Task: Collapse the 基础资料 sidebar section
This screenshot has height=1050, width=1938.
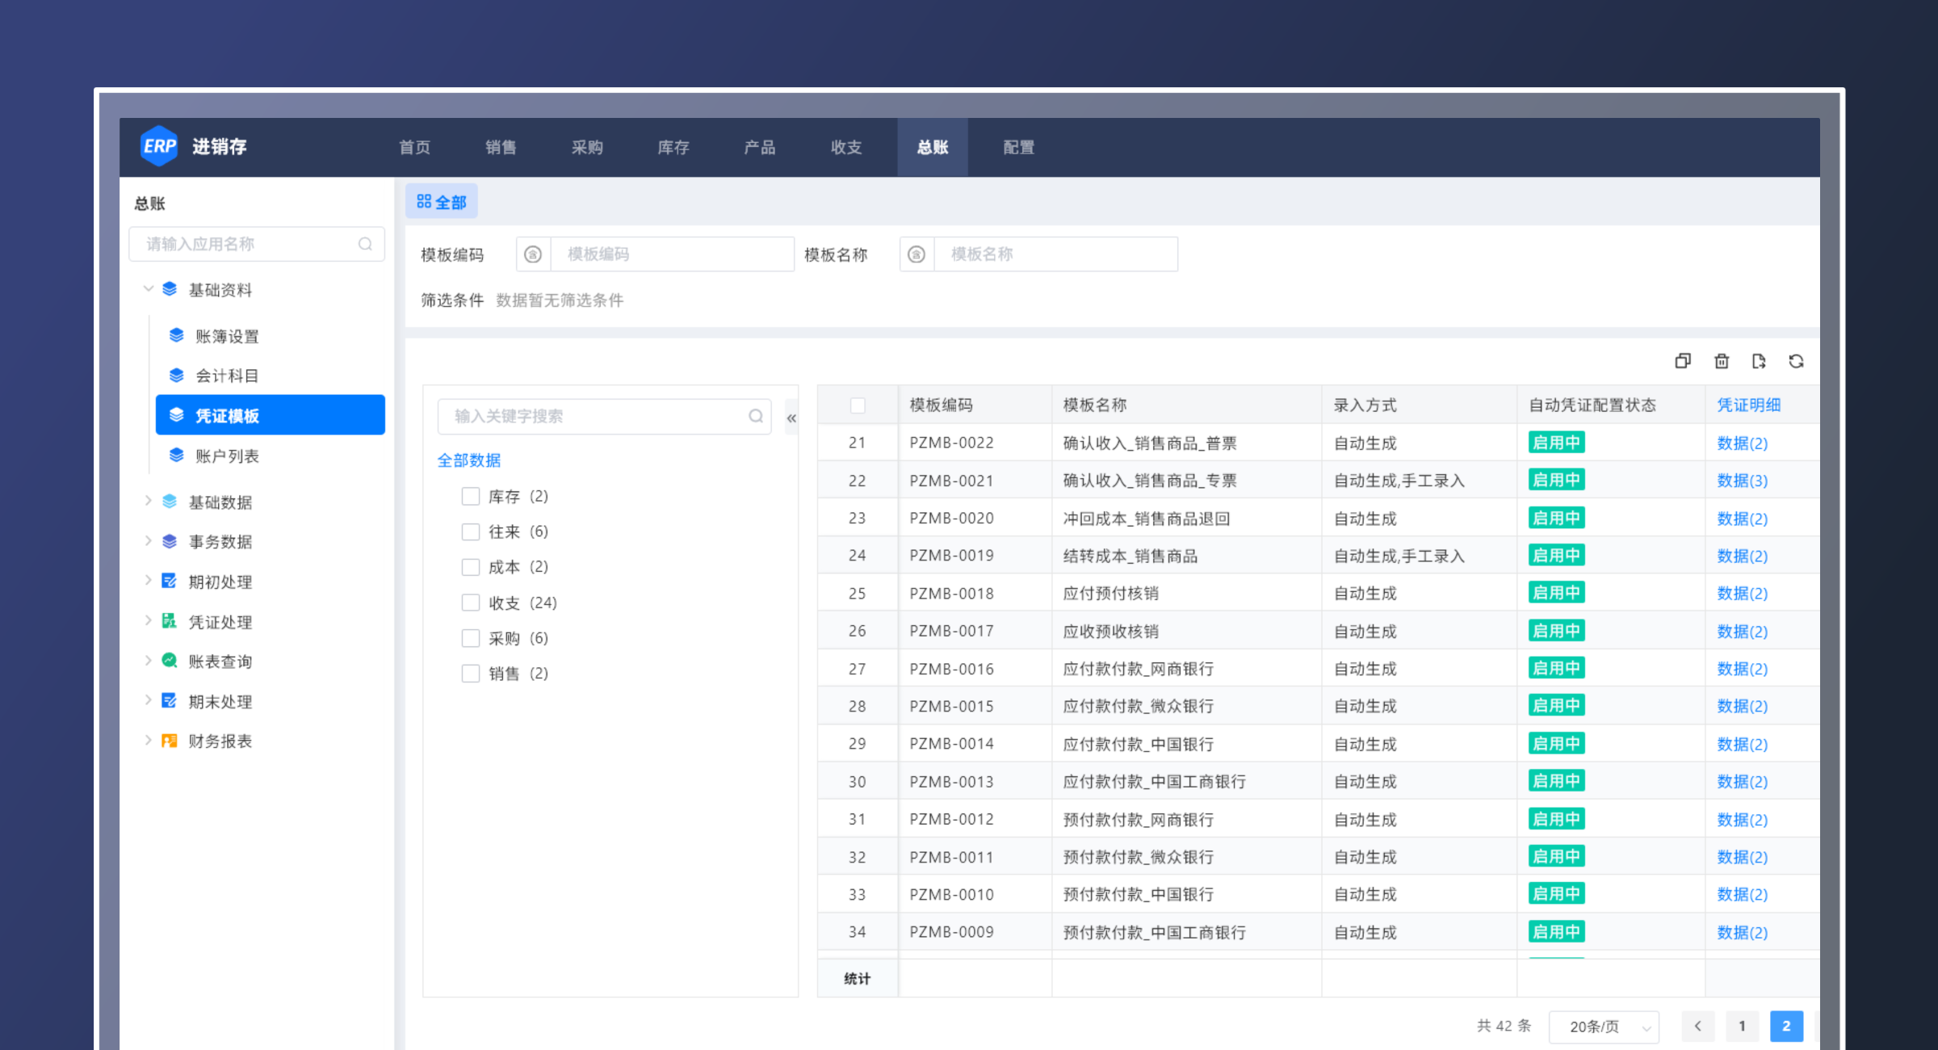Action: [148, 289]
